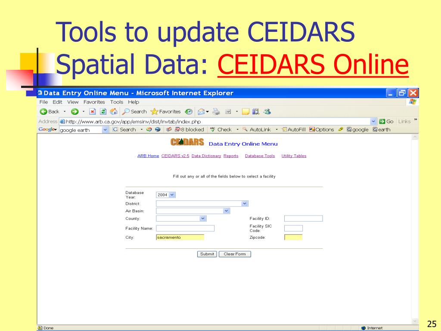This screenshot has width=441, height=331.
Task: Open the Favorites menu
Action: click(94, 102)
